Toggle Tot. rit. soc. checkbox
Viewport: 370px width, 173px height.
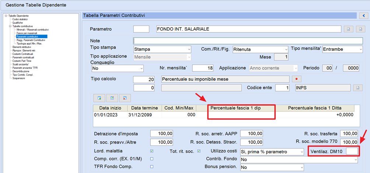[199, 151]
